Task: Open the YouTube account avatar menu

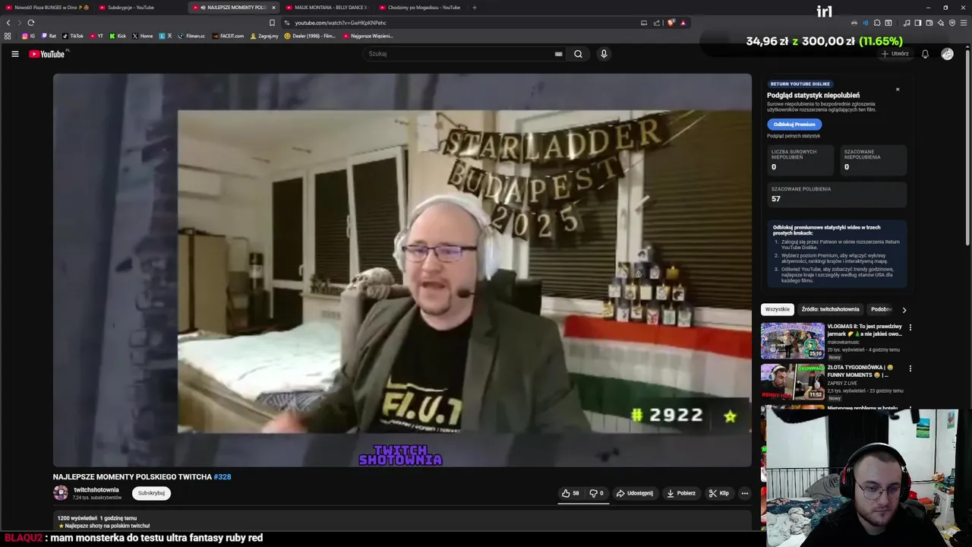Action: (x=947, y=54)
